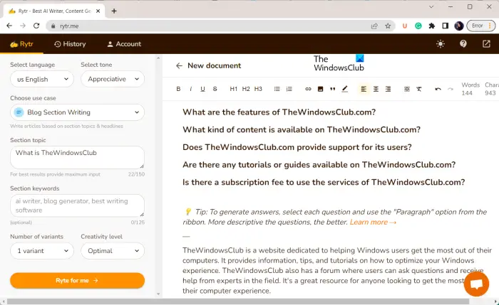Image resolution: width=499 pixels, height=305 pixels.
Task: Bookmark this page with star icon
Action: tap(388, 26)
